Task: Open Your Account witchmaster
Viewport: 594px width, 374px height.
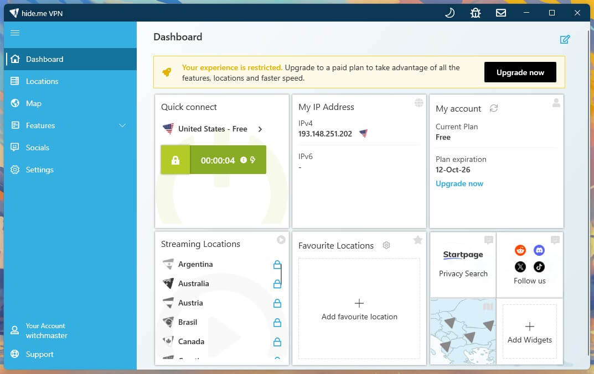Action: click(x=70, y=330)
